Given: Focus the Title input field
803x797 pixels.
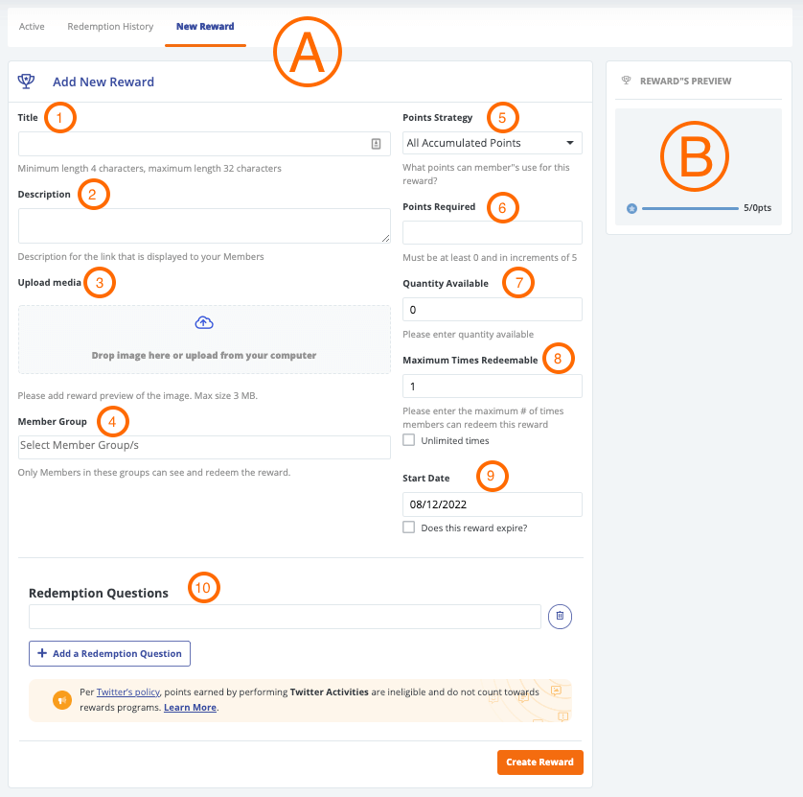Looking at the screenshot, I should click(x=204, y=144).
